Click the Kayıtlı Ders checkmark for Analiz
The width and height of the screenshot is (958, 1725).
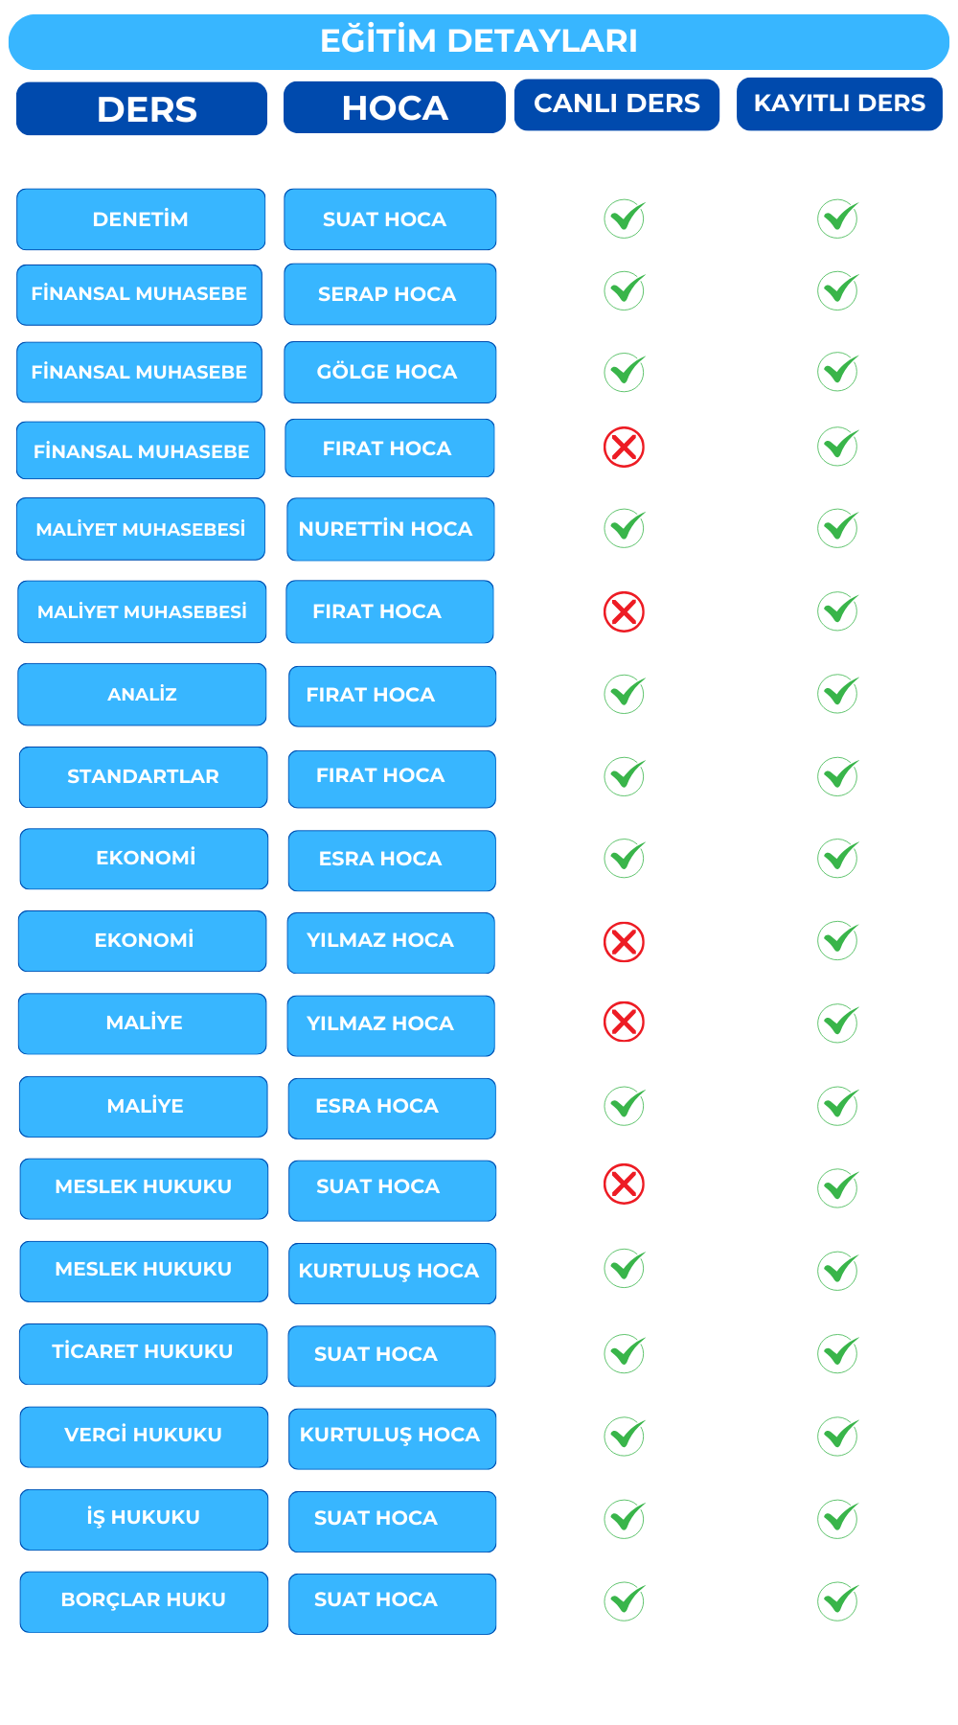[x=838, y=694]
